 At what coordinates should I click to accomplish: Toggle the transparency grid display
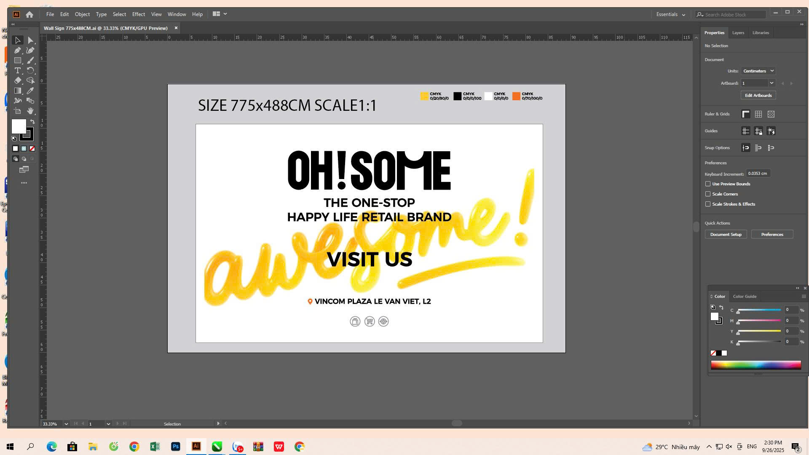pos(771,114)
